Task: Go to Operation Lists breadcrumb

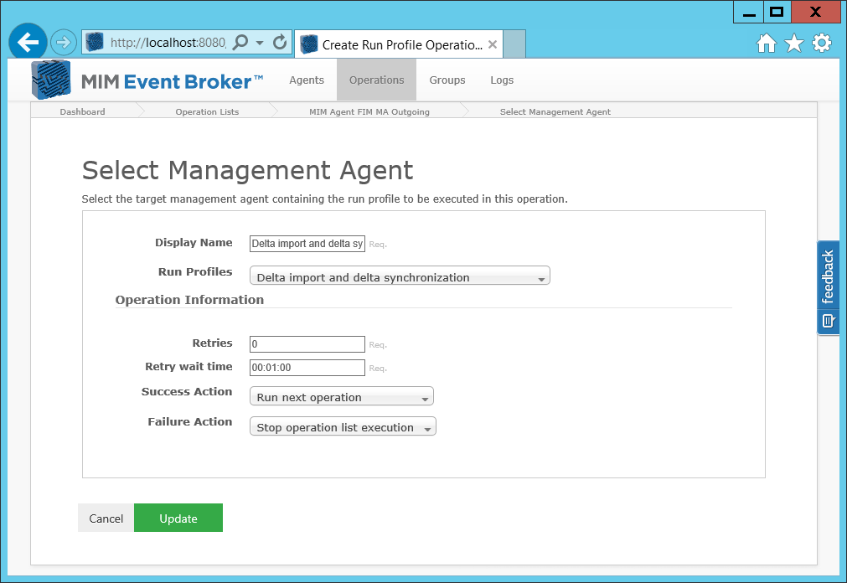Action: (207, 112)
